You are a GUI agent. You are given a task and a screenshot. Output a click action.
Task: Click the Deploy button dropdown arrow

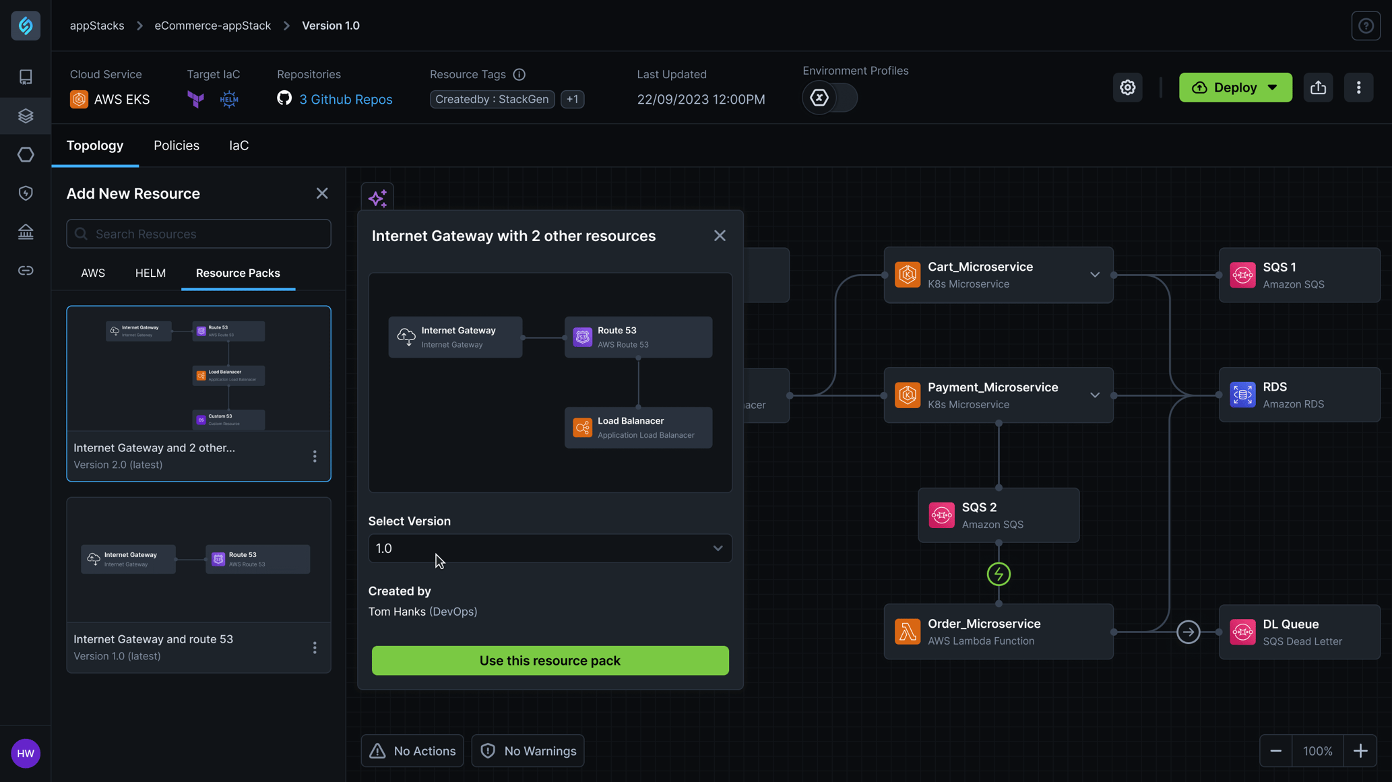[1276, 87]
